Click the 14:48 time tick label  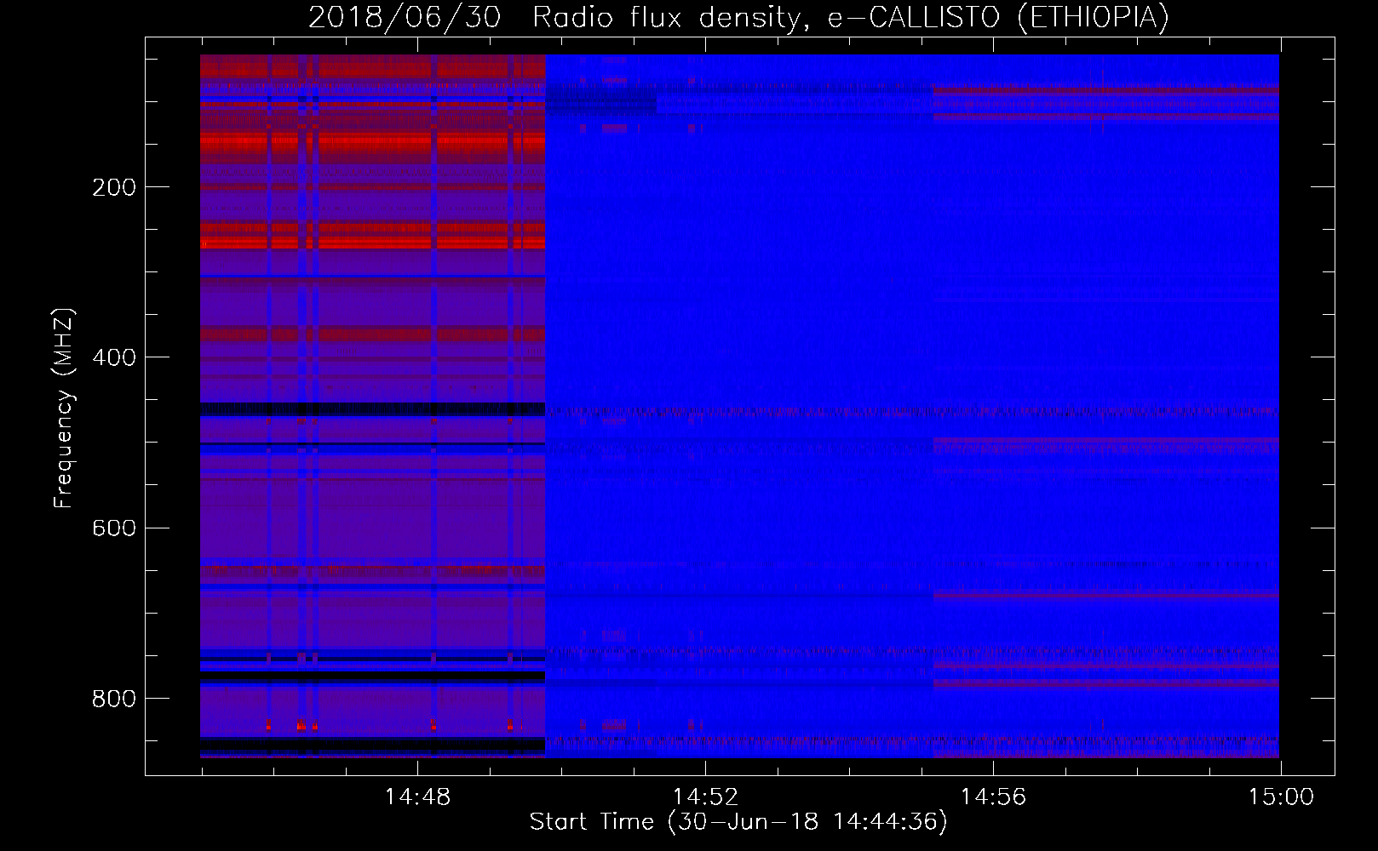(x=417, y=797)
